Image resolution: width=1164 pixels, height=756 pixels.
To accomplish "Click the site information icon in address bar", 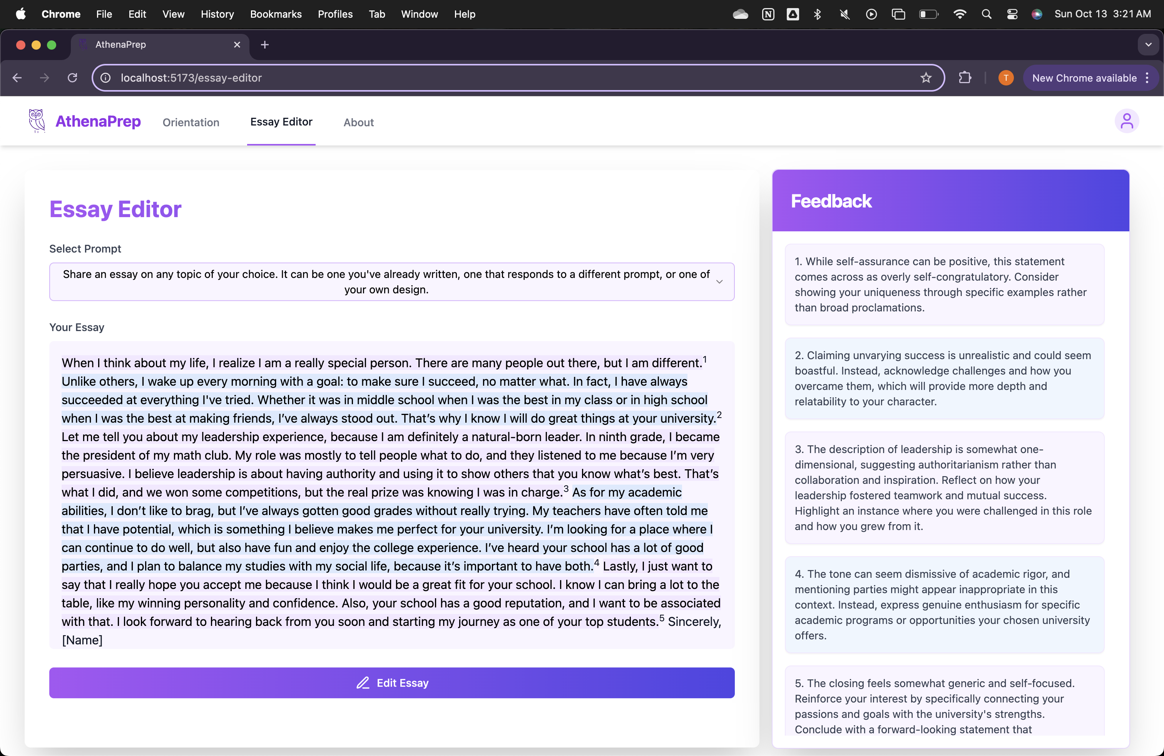I will pos(105,78).
